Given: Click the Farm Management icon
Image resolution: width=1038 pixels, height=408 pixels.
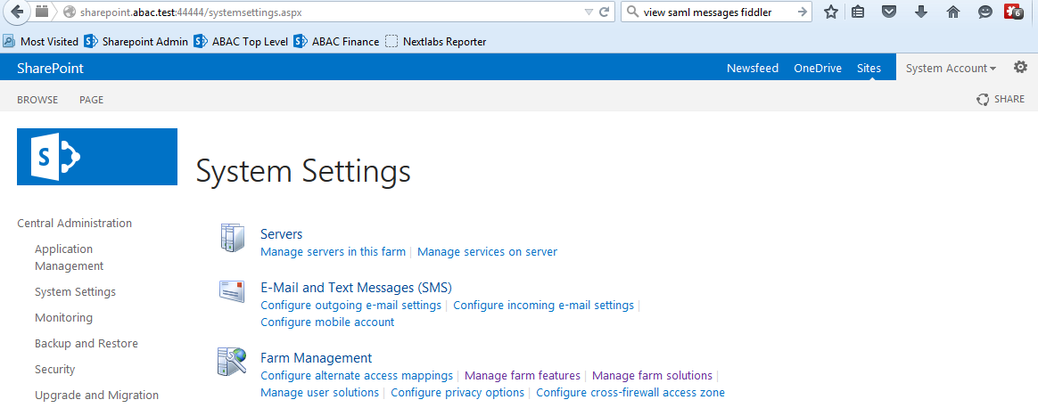Looking at the screenshot, I should pos(233,362).
